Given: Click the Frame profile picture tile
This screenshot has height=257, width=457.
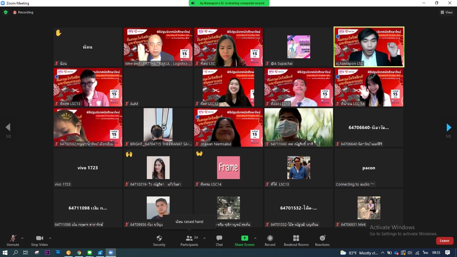Looking at the screenshot, I should pyautogui.click(x=228, y=167).
